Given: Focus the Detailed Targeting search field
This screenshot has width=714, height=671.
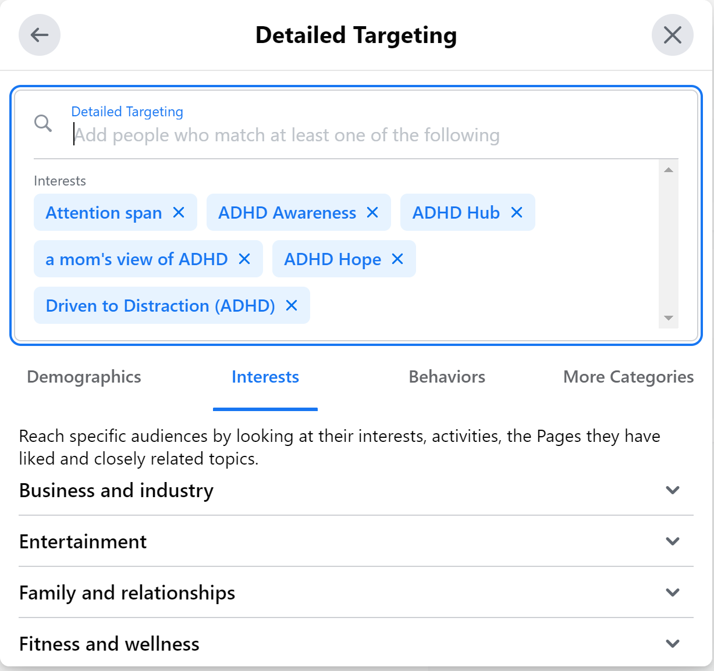Looking at the screenshot, I should [349, 135].
